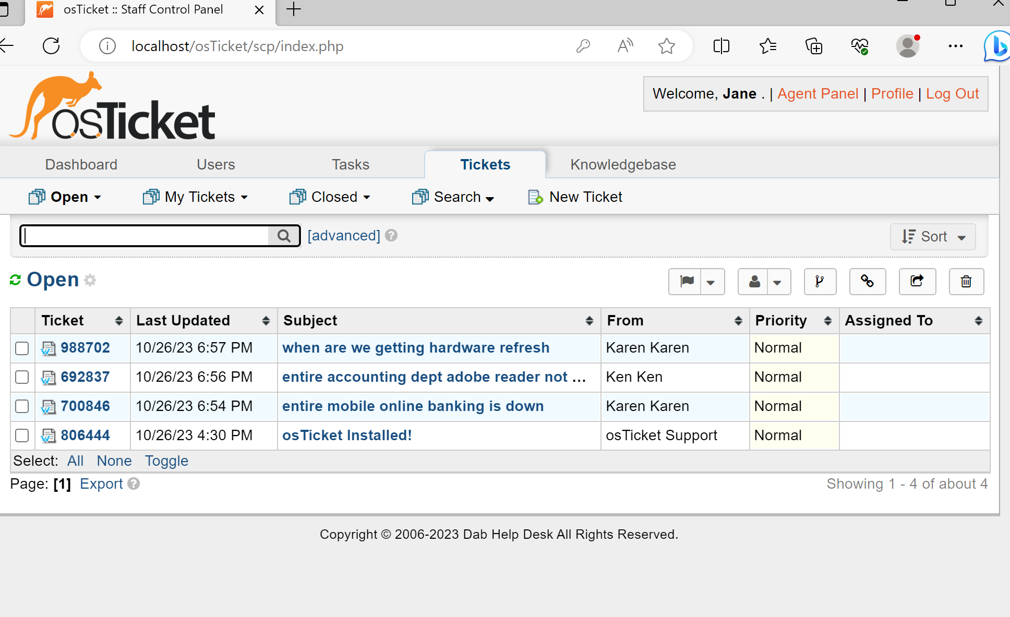The image size is (1010, 617).
Task: Click inside the ticket search field
Action: pyautogui.click(x=146, y=236)
